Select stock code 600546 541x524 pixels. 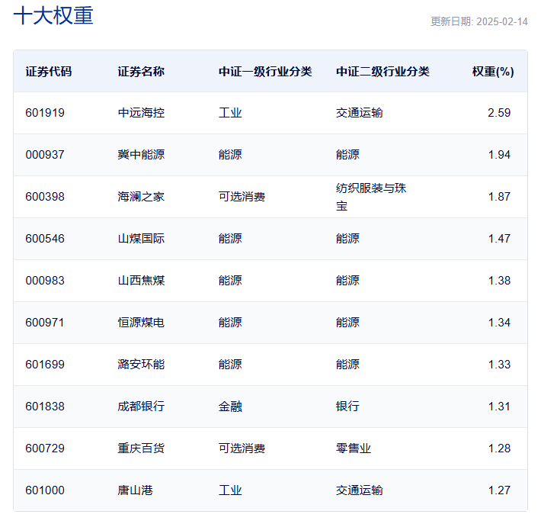point(45,239)
